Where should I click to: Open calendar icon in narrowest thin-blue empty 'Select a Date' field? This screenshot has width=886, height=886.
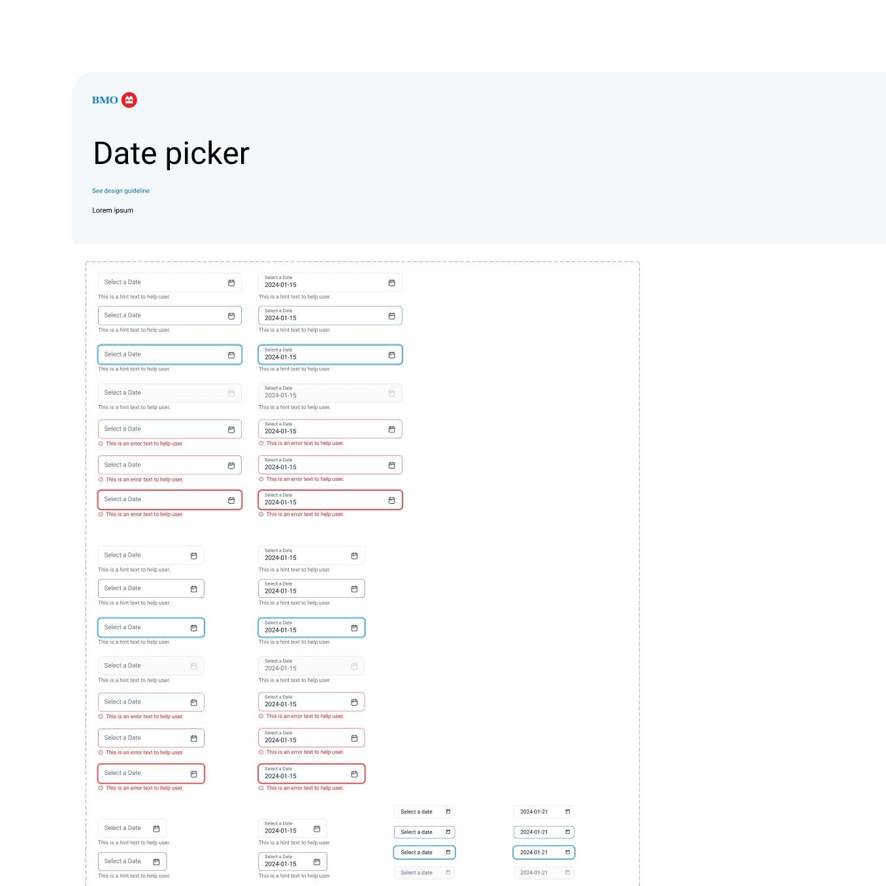coord(156,862)
